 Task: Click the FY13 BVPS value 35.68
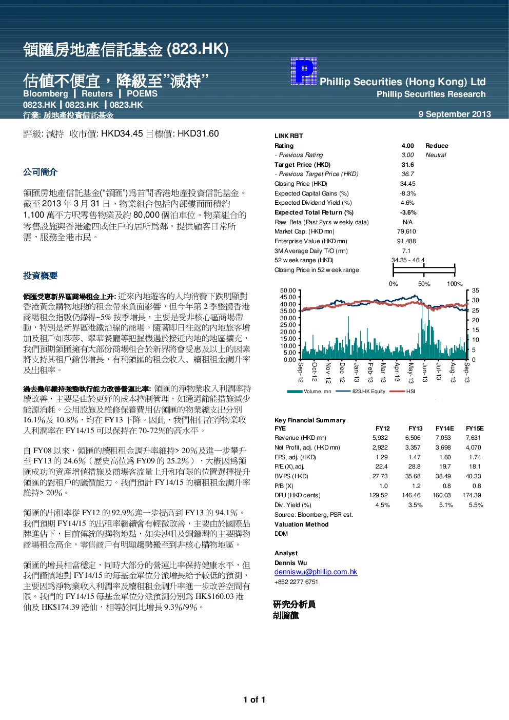coord(413,476)
